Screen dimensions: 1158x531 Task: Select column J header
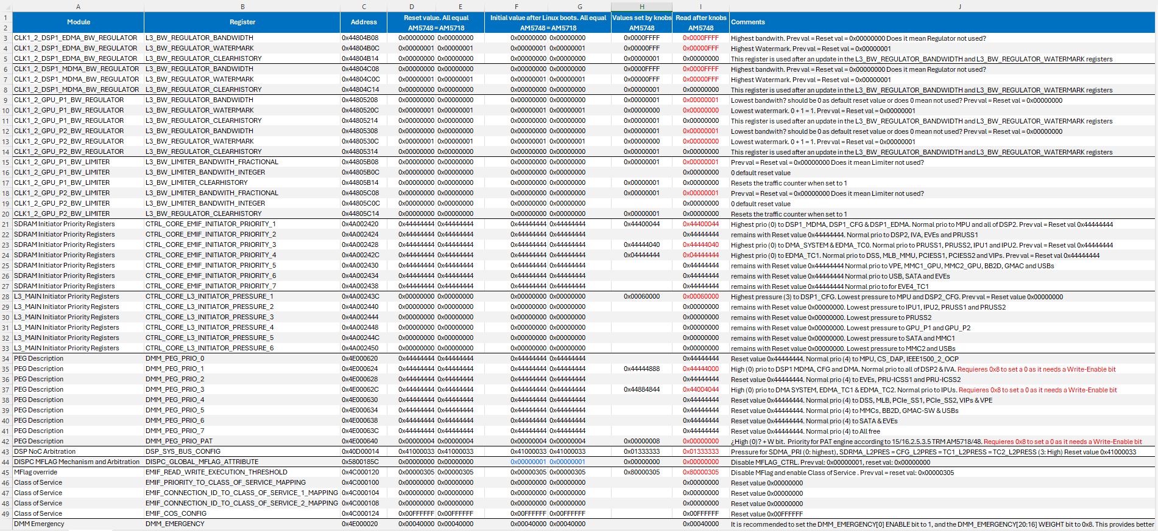(942, 7)
